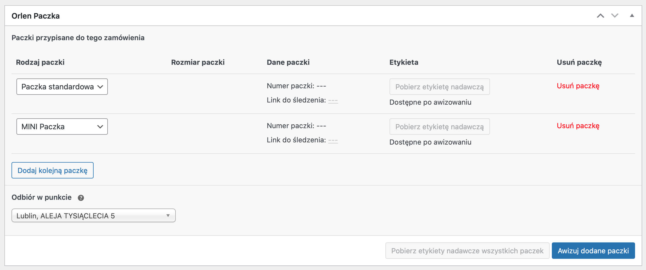Open the Paczka standardowa type dropdown
The width and height of the screenshot is (646, 270).
62,87
